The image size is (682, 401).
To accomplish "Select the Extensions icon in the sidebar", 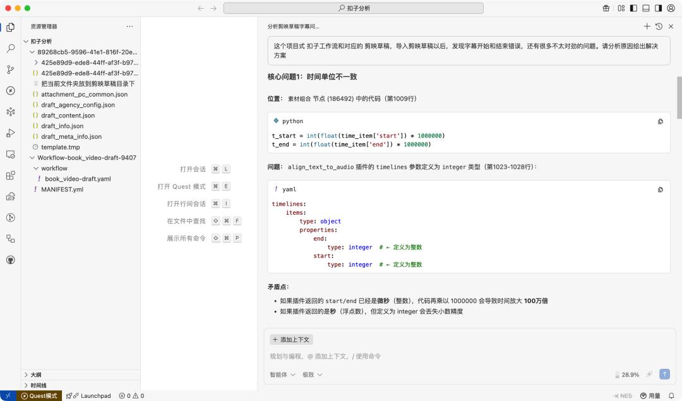I will 9,176.
